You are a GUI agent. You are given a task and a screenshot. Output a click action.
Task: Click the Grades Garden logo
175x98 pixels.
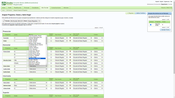tap(7, 4)
